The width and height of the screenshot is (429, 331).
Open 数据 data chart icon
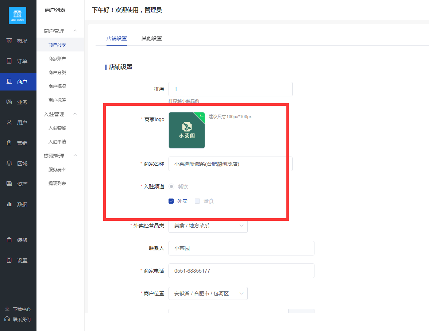point(9,204)
